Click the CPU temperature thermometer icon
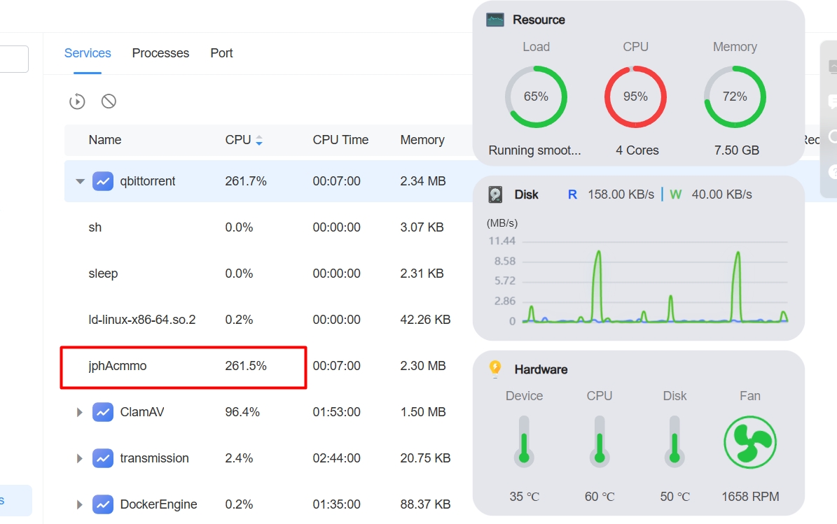 point(600,441)
